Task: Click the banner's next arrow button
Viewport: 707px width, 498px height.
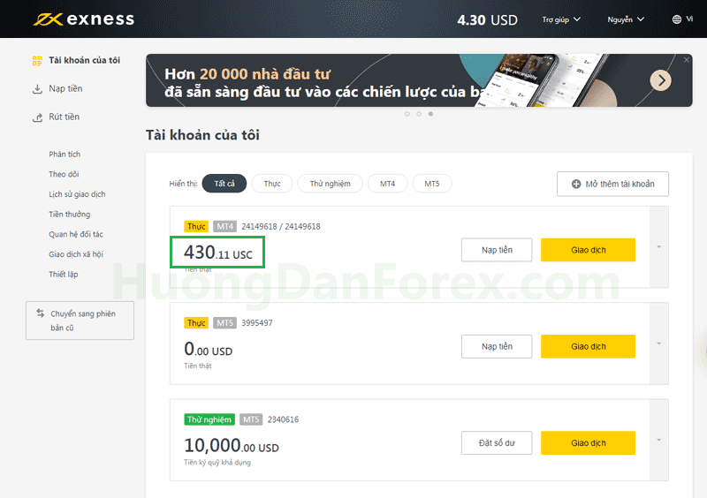Action: pyautogui.click(x=660, y=80)
